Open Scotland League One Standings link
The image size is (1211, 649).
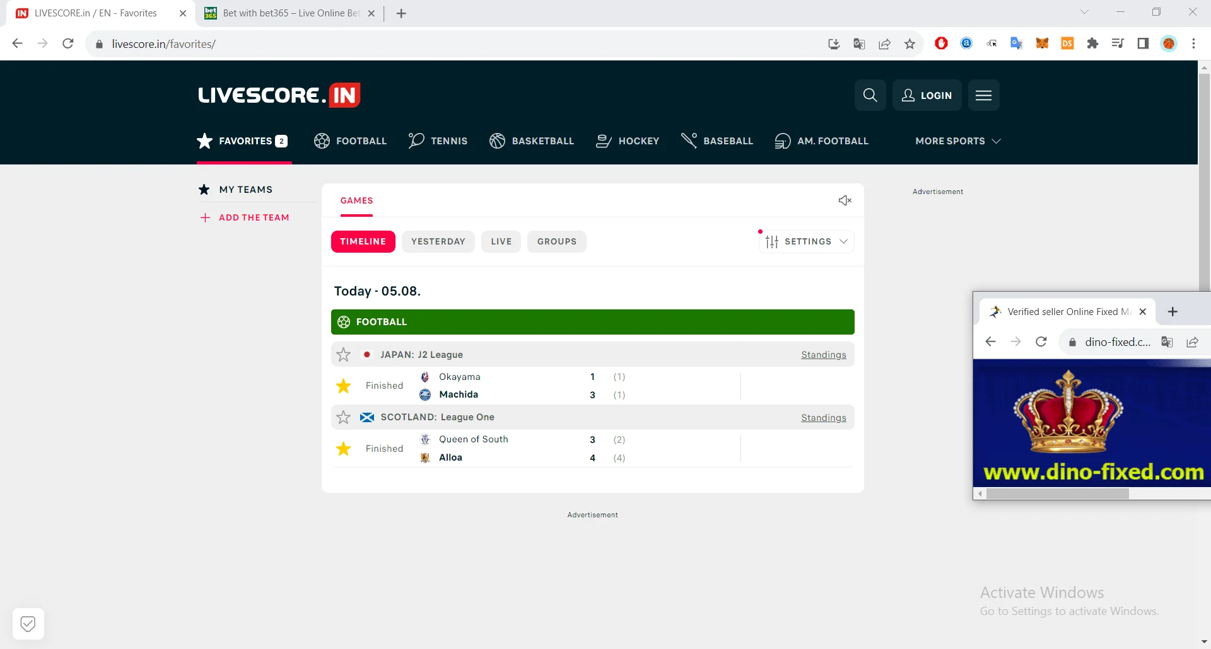(823, 418)
